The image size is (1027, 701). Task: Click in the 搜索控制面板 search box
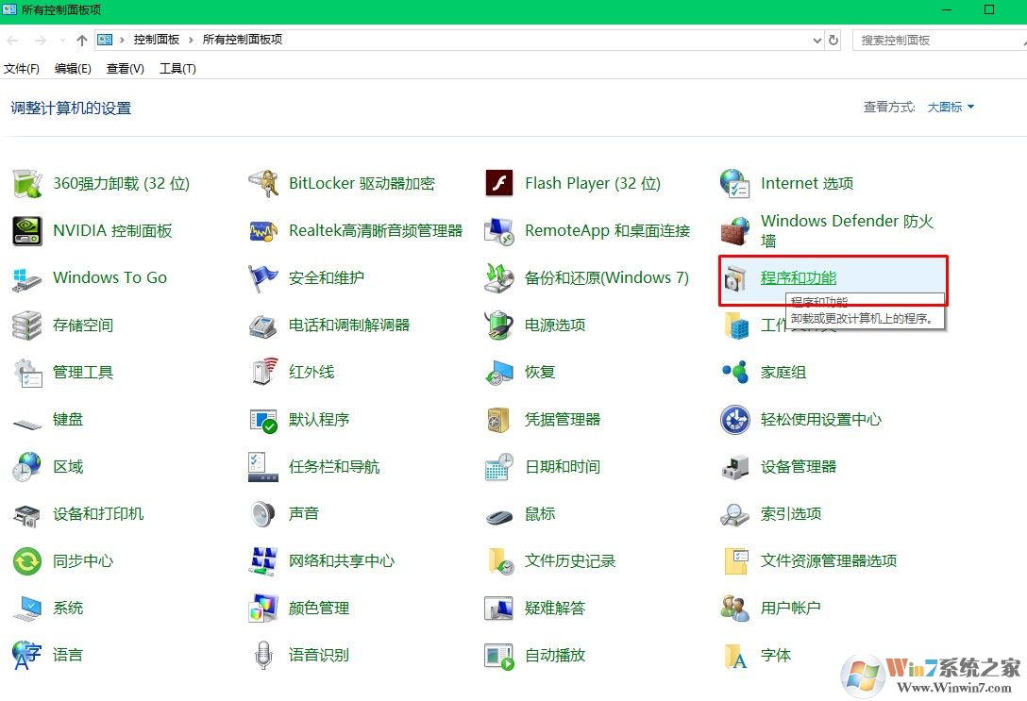[939, 40]
